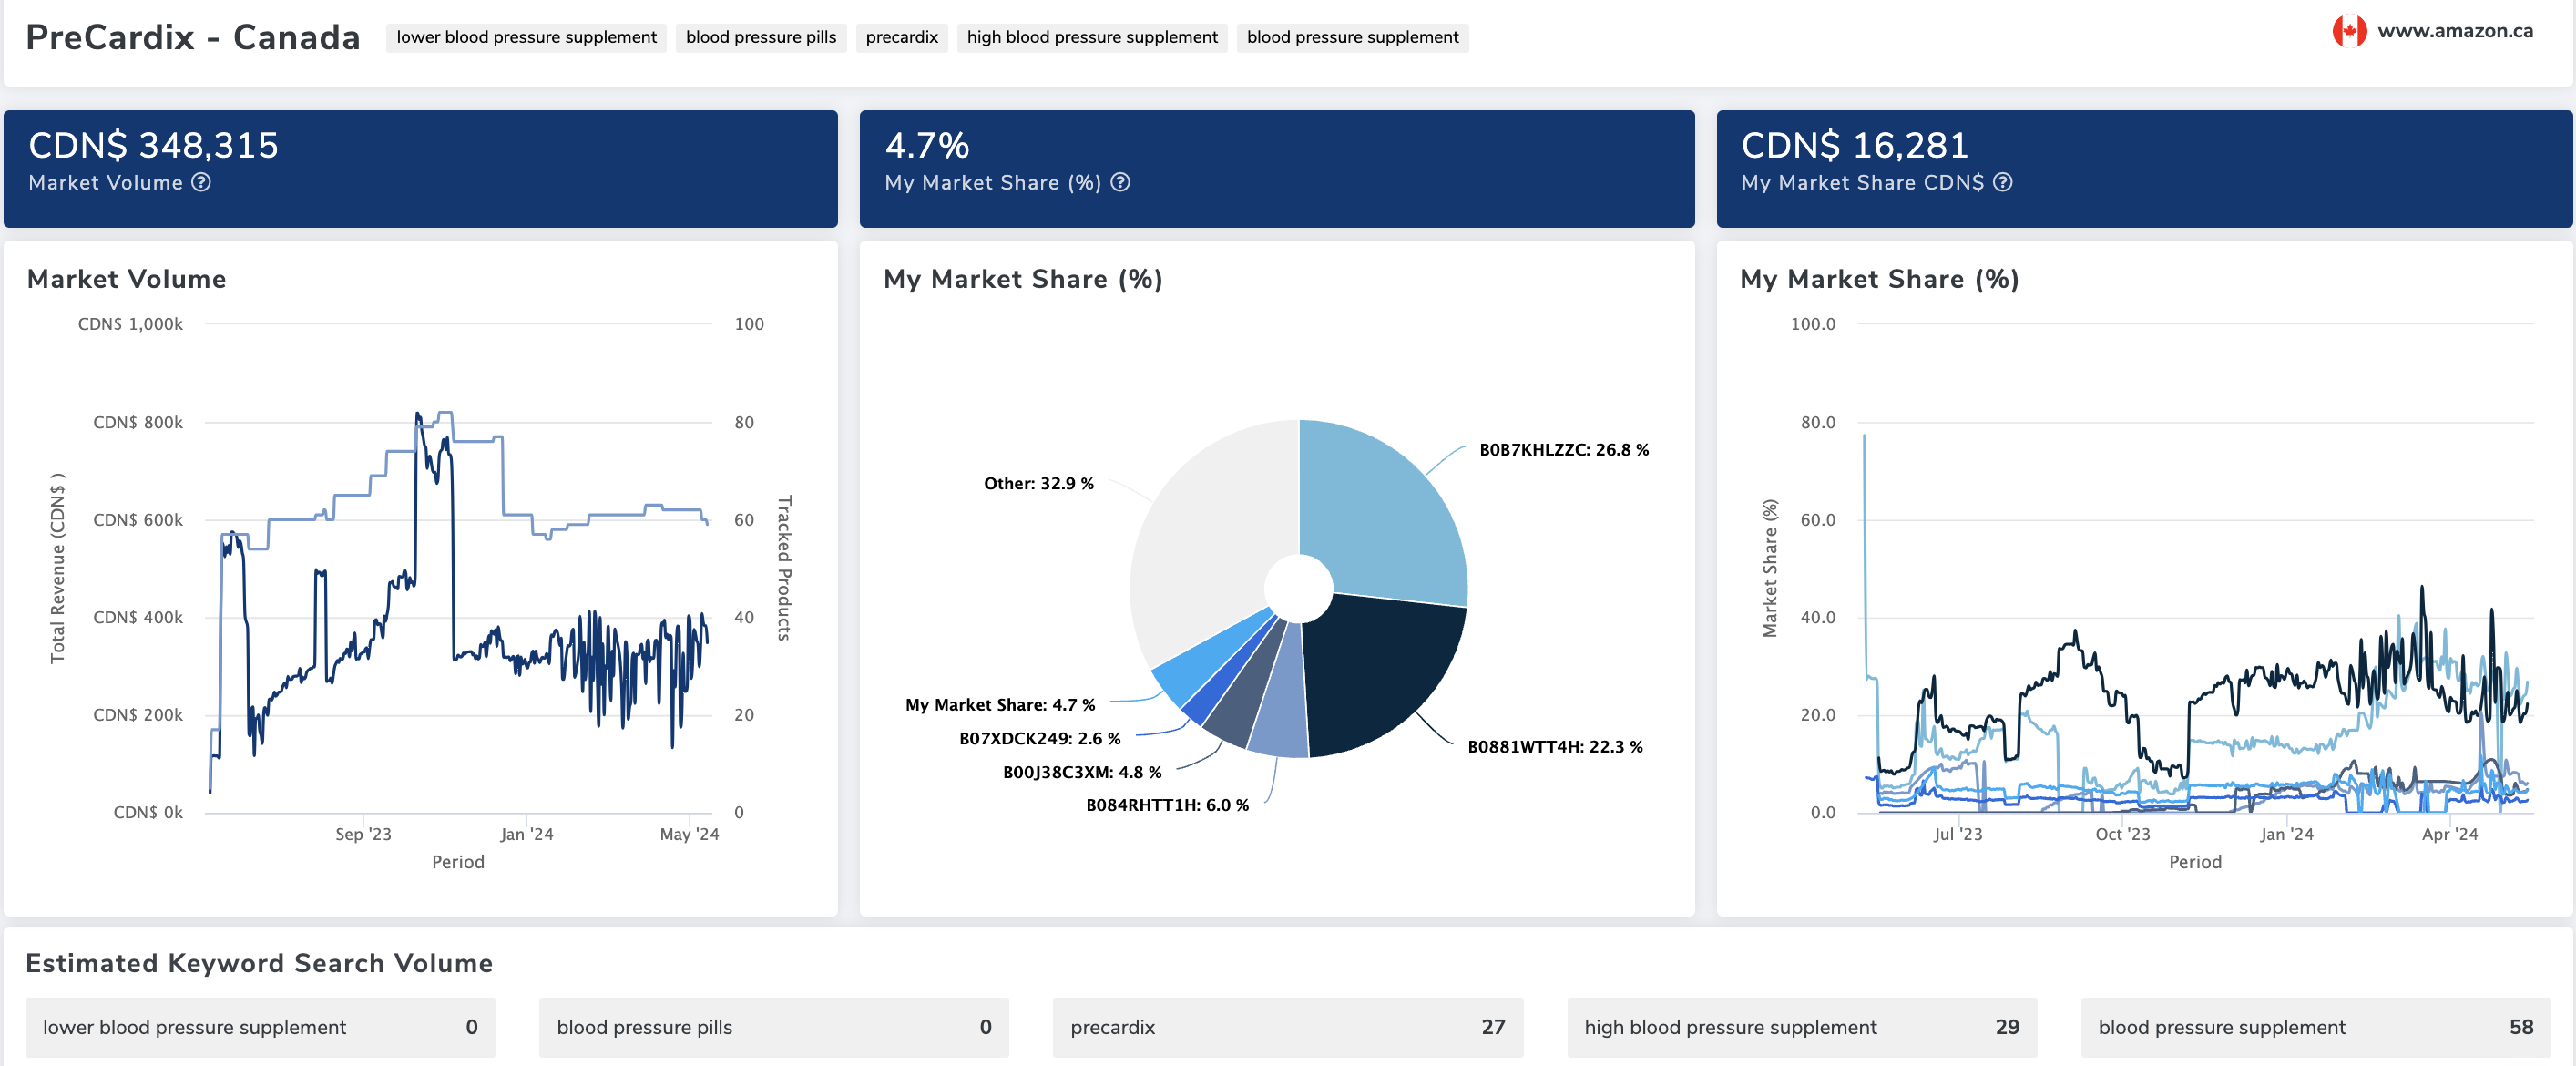
Task: Click the 'blood pressure pills' search volume box
Action: 774,1027
